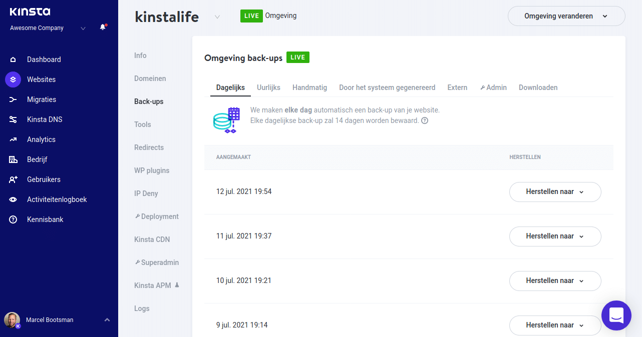The width and height of the screenshot is (642, 337).
Task: Click the Kinsta DNS icon
Action: 13,119
